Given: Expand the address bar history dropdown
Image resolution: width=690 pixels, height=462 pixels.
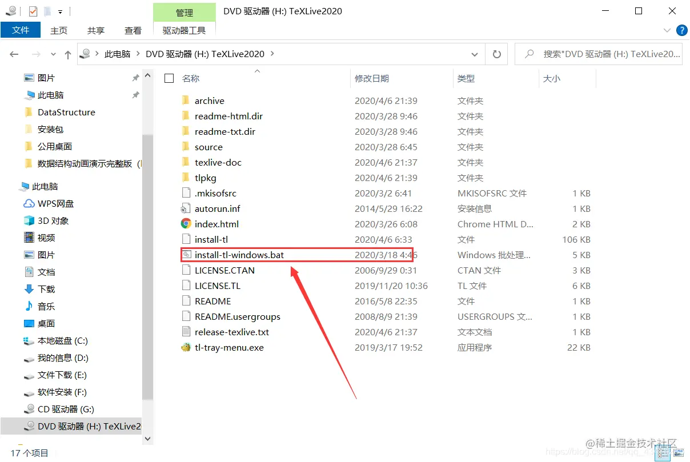Looking at the screenshot, I should 475,54.
